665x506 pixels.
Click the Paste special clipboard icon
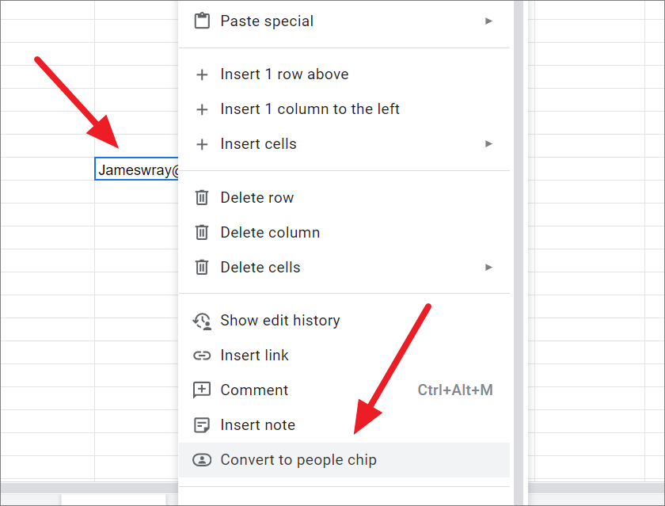pyautogui.click(x=202, y=21)
